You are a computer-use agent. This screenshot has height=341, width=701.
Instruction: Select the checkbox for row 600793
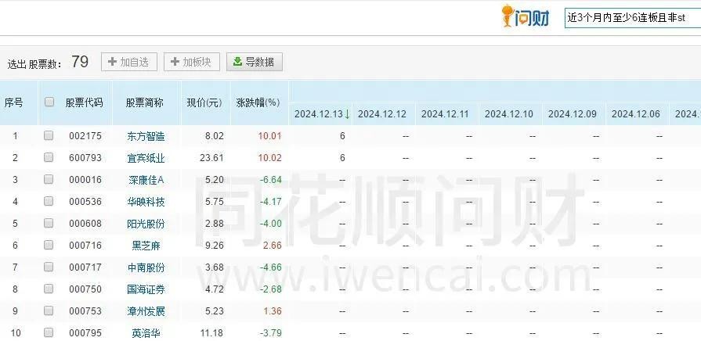pyautogui.click(x=49, y=158)
